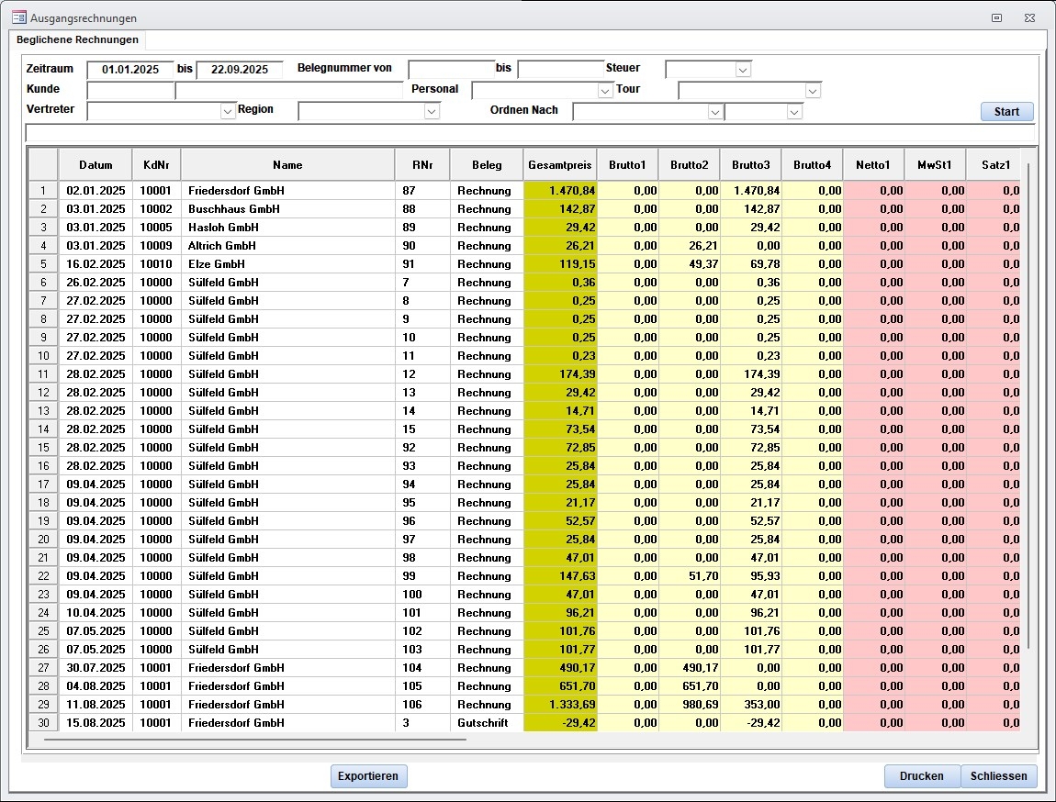This screenshot has height=802, width=1056.
Task: Click the Zeitraum start date field
Action: 130,70
